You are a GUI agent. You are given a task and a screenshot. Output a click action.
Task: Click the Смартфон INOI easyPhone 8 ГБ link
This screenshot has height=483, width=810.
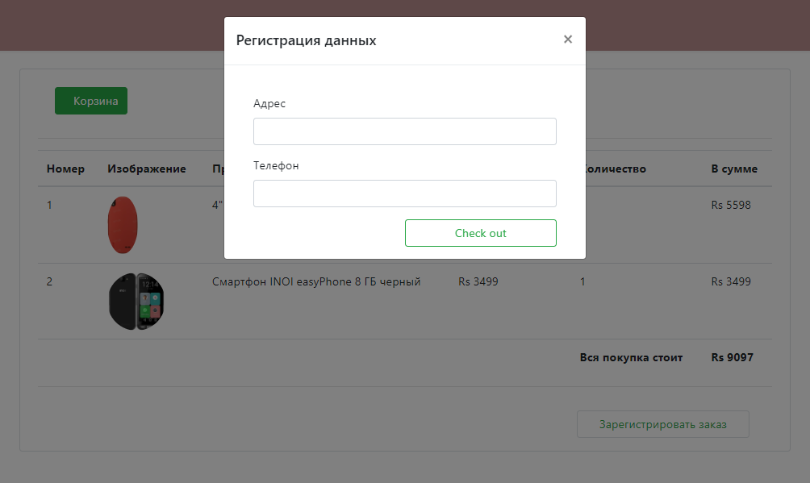(x=315, y=281)
